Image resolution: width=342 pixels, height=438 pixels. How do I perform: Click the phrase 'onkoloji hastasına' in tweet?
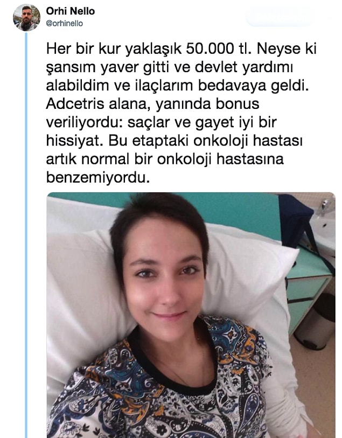point(220,159)
